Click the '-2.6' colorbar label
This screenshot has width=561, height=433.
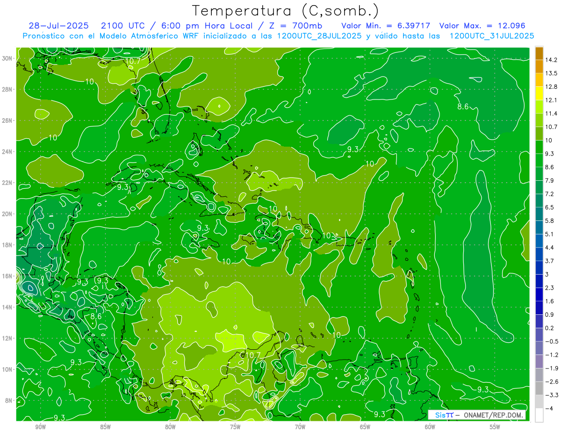(x=552, y=382)
